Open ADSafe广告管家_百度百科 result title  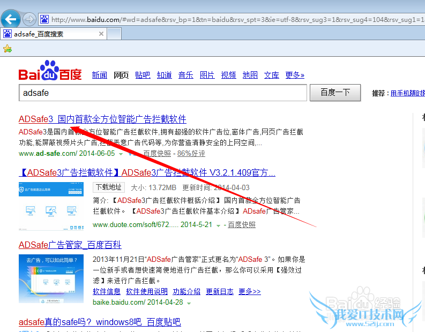[x=70, y=245]
